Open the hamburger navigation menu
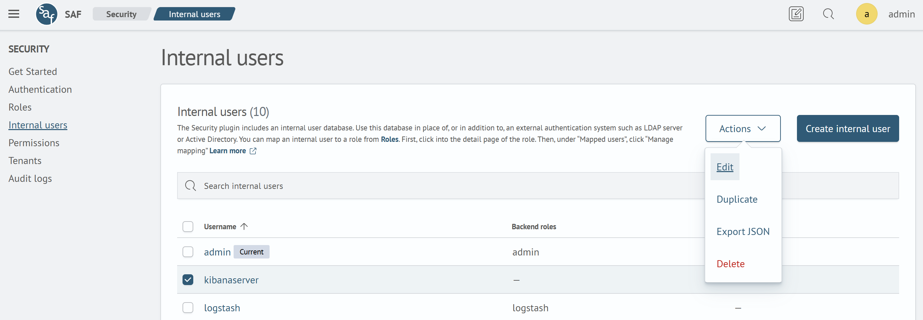The image size is (923, 320). (14, 14)
